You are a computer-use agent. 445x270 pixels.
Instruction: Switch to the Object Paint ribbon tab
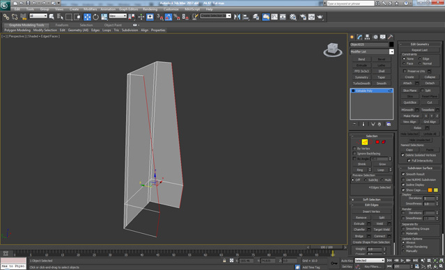click(x=113, y=25)
